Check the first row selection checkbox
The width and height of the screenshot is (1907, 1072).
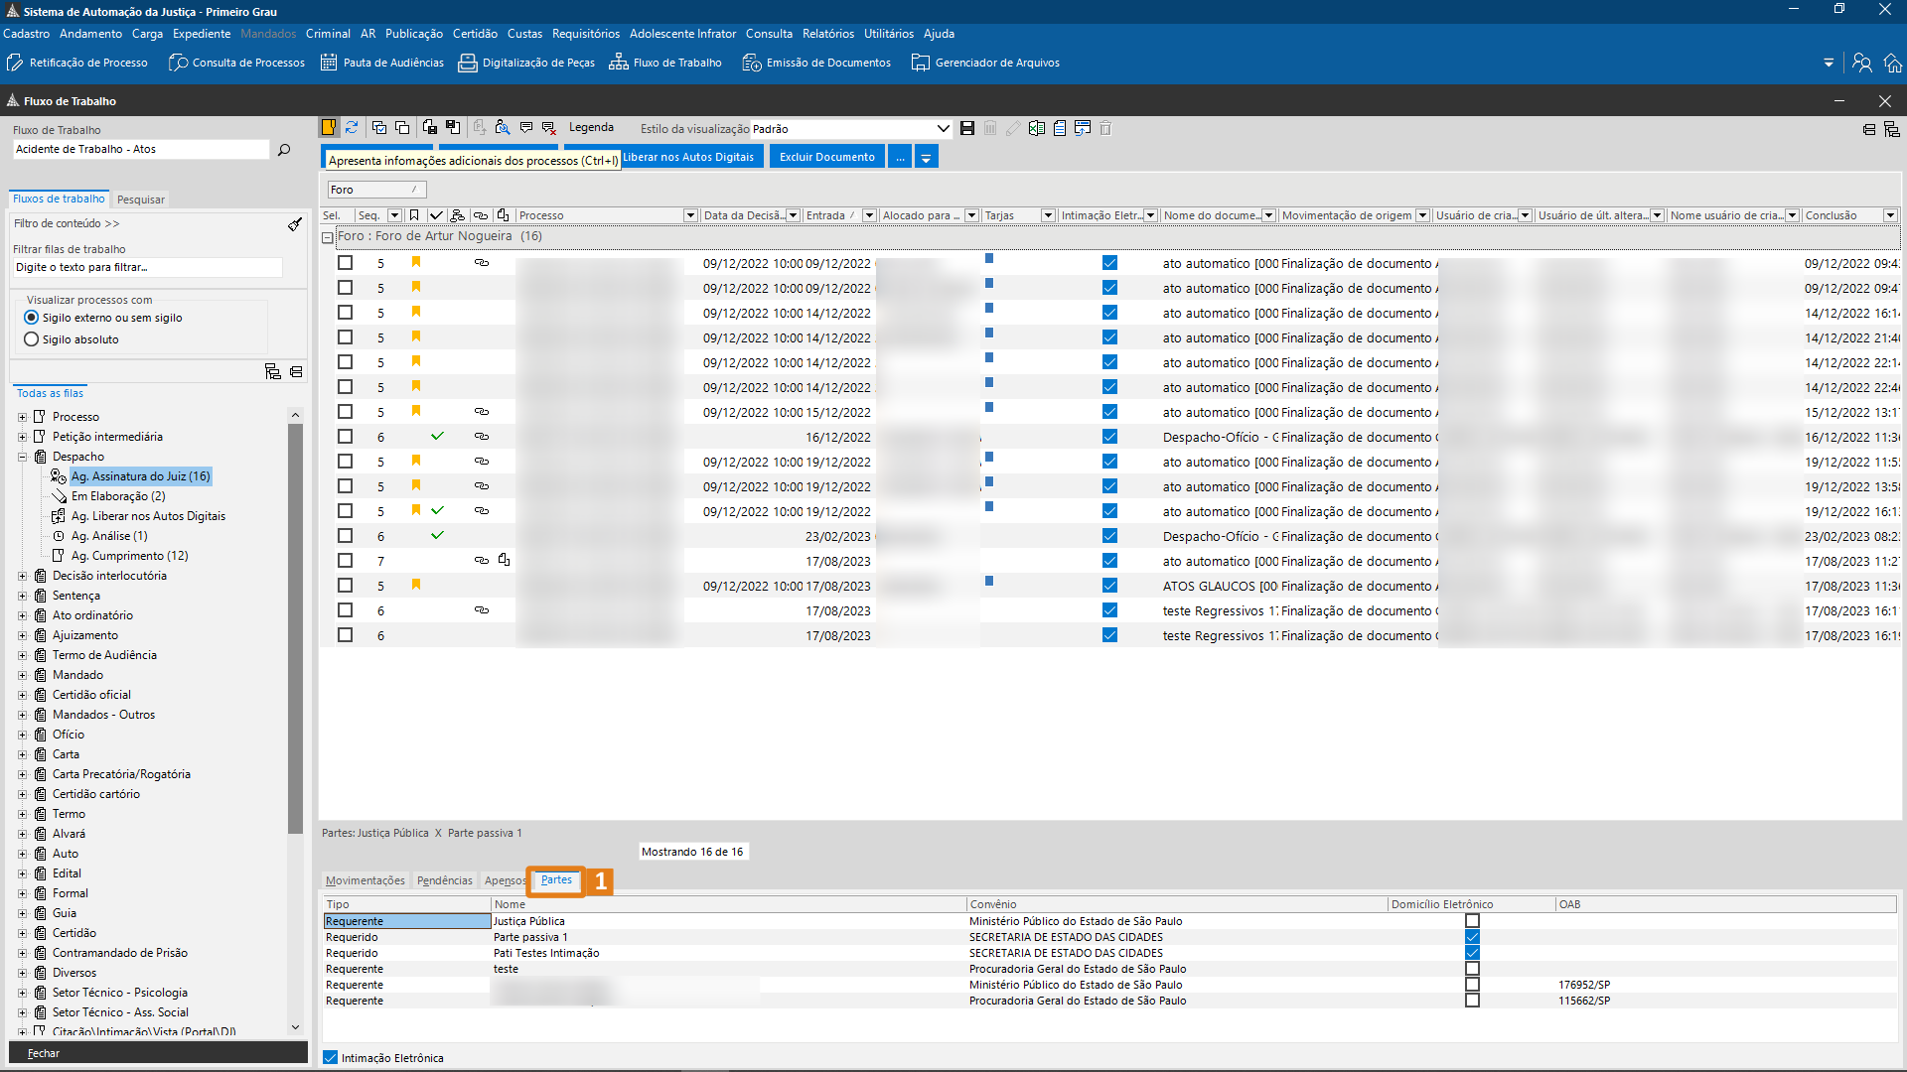[345, 263]
